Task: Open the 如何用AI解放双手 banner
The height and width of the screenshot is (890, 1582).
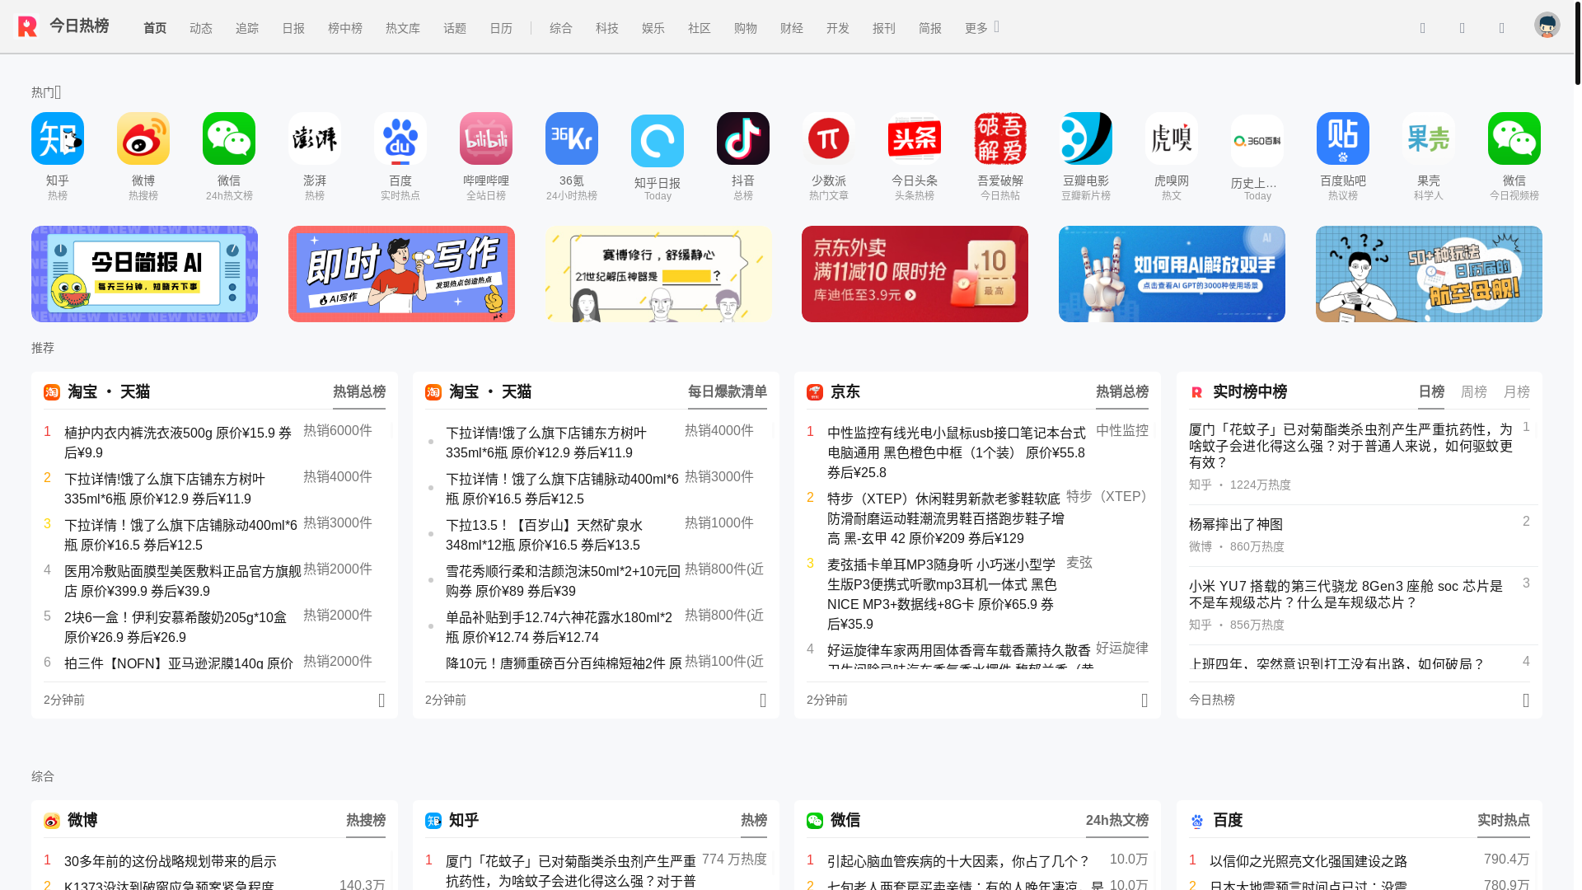Action: 1172,274
